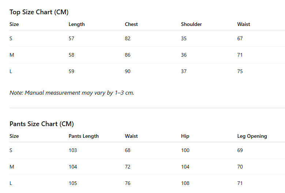
Task: Select chest value 90 for size L
Action: (128, 71)
